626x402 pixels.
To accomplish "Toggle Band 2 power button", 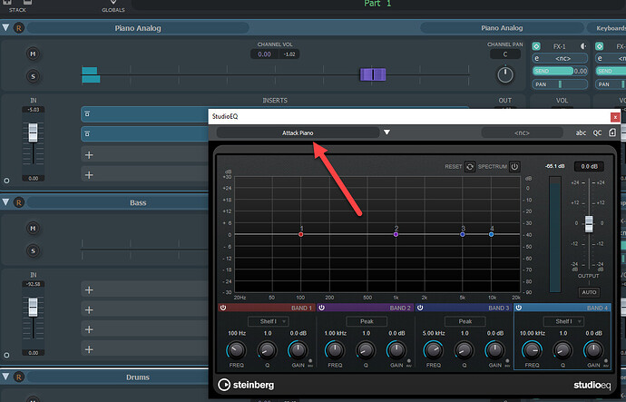I will pos(321,308).
